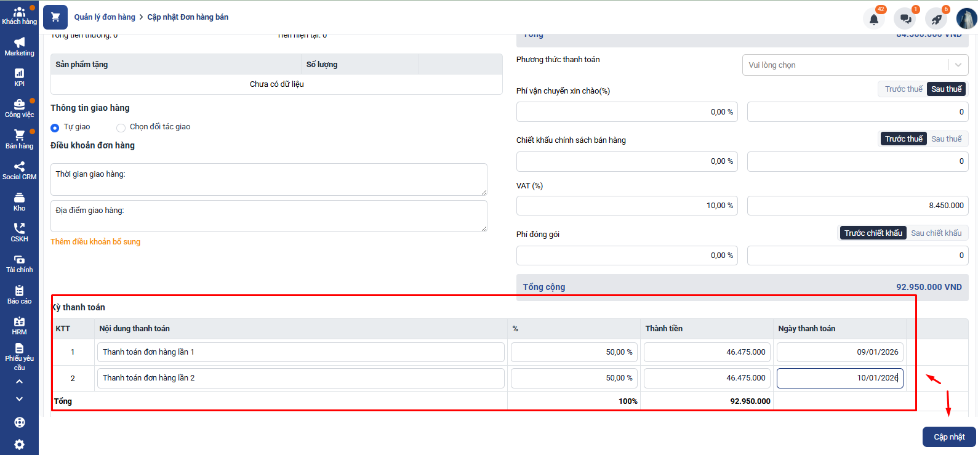Open the KPI module in sidebar
Screen dimensions: 978x455
pos(19,78)
